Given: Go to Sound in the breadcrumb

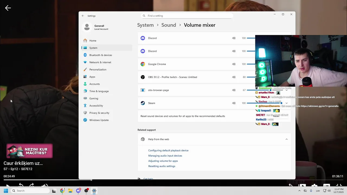Looking at the screenshot, I should pyautogui.click(x=169, y=25).
